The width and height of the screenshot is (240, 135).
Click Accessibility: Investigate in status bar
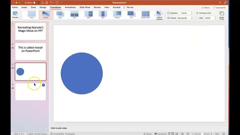63,134
